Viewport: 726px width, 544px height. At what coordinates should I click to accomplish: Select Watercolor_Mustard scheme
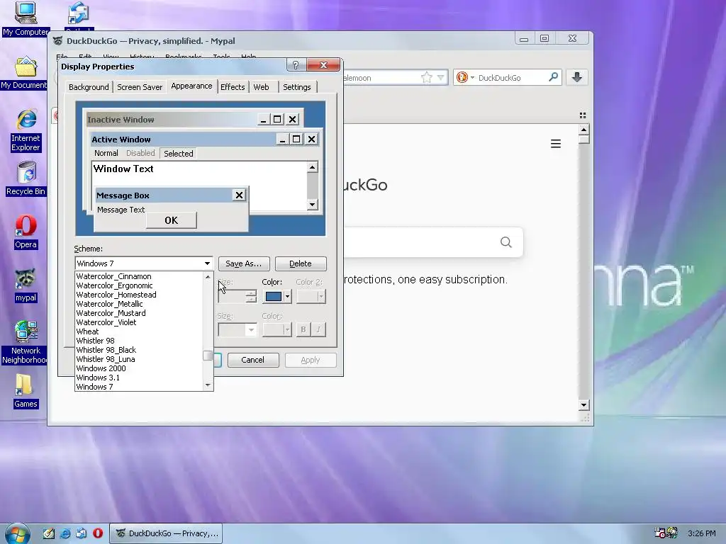coord(139,313)
